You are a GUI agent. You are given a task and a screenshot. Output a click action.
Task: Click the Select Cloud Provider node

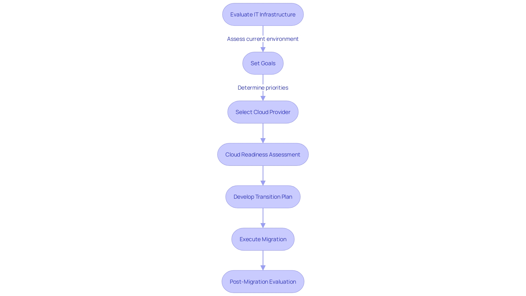coord(263,112)
